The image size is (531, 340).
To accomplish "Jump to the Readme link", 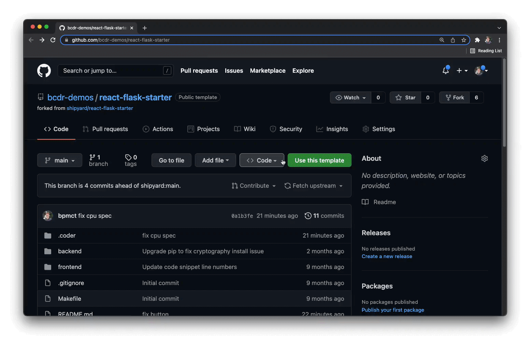I will [x=379, y=202].
